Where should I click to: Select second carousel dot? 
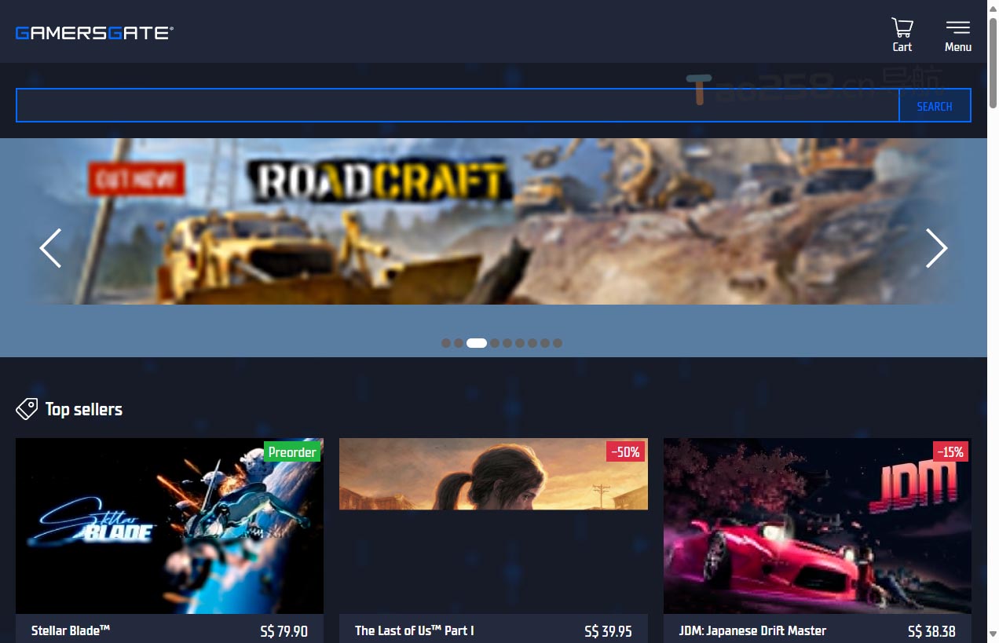[459, 343]
